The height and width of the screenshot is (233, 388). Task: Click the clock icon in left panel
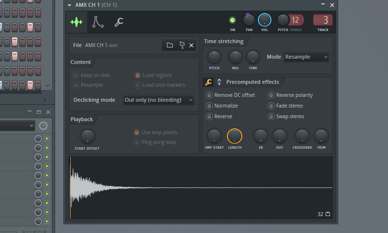(x=44, y=125)
